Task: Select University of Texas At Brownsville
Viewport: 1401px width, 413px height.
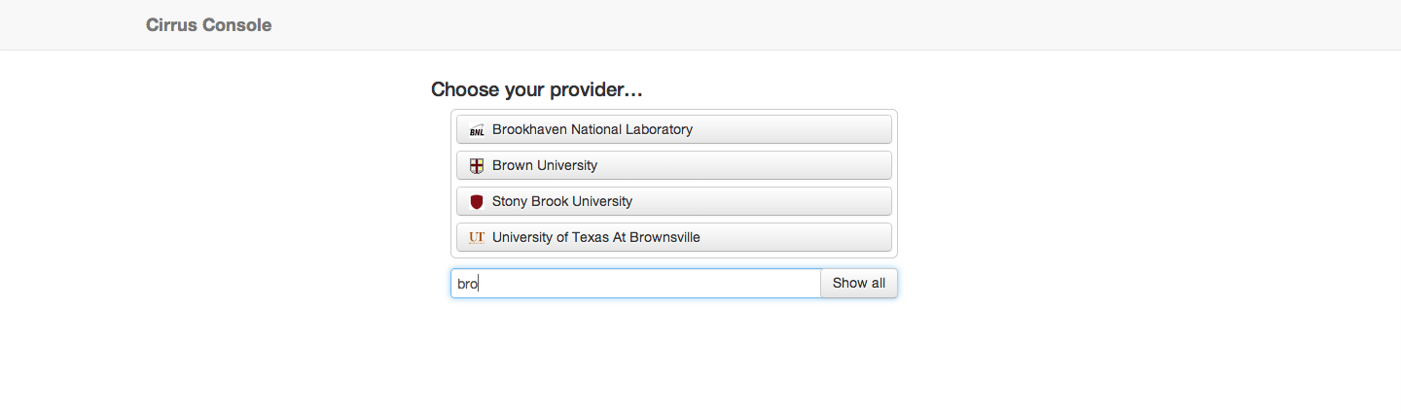Action: point(674,237)
